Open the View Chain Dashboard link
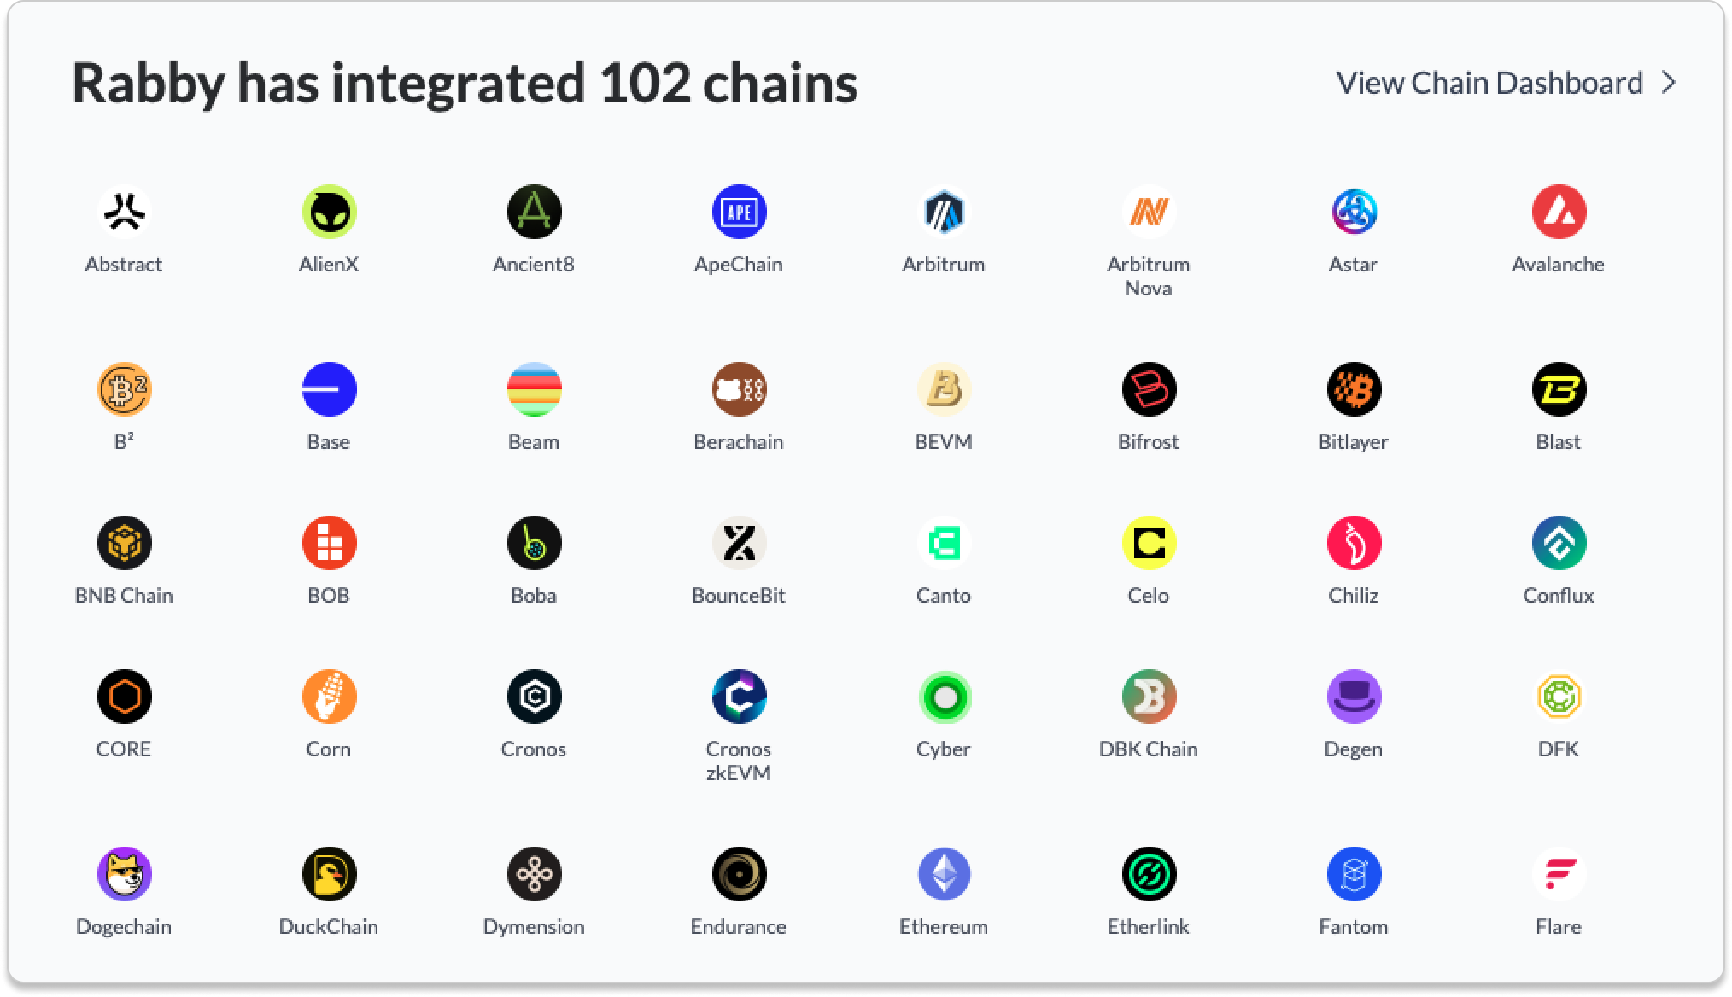 coord(1489,83)
